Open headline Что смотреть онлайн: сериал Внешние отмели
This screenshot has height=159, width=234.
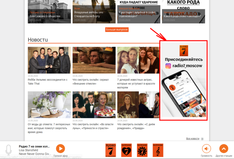tap(90, 82)
